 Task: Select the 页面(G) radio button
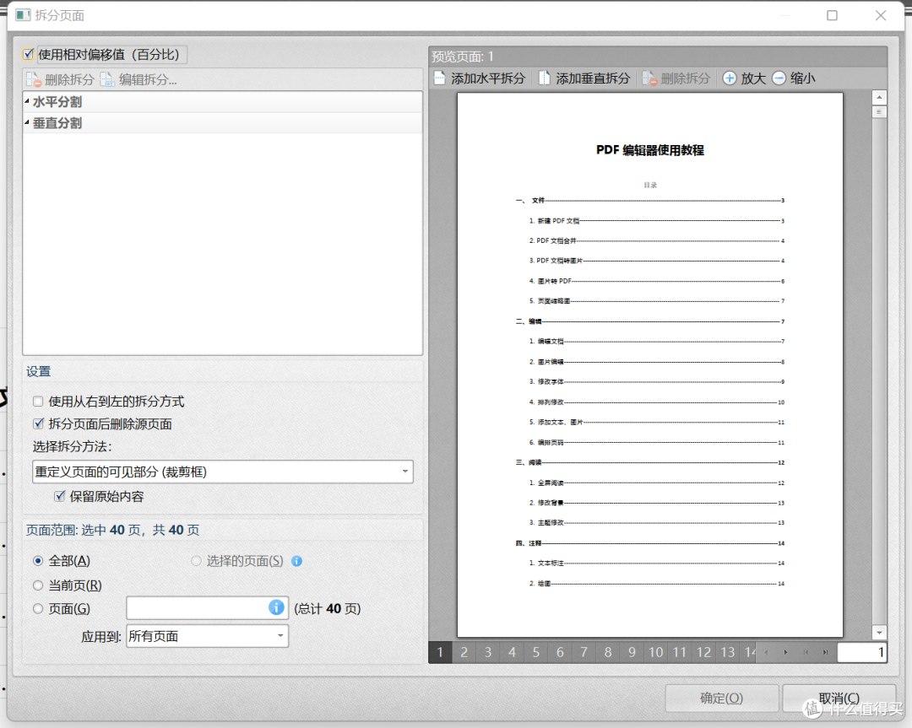pyautogui.click(x=38, y=608)
